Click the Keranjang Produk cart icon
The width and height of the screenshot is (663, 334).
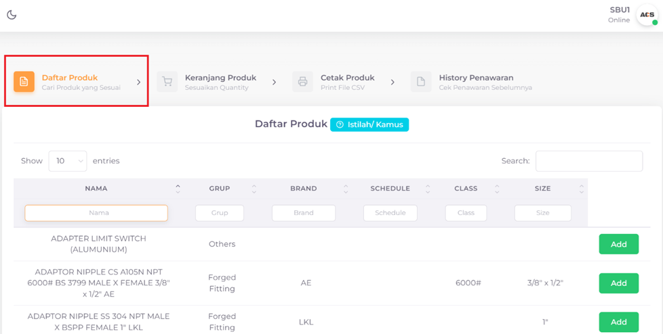click(167, 82)
